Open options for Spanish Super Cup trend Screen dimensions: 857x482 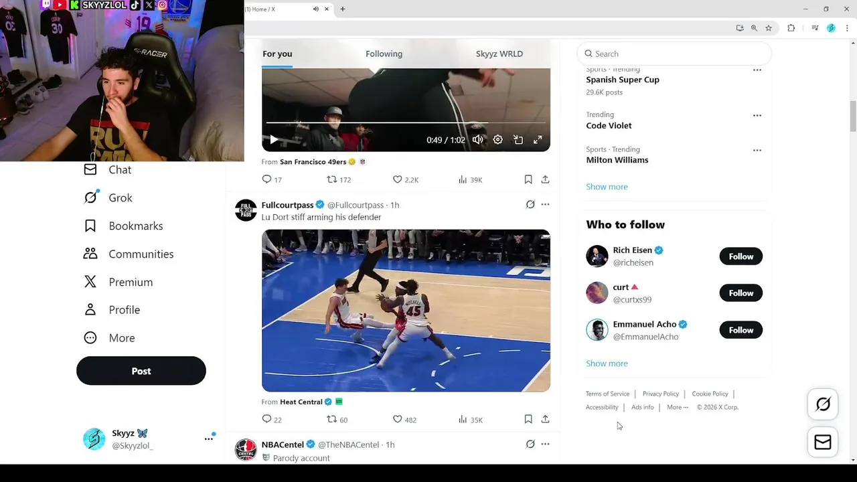pyautogui.click(x=757, y=70)
